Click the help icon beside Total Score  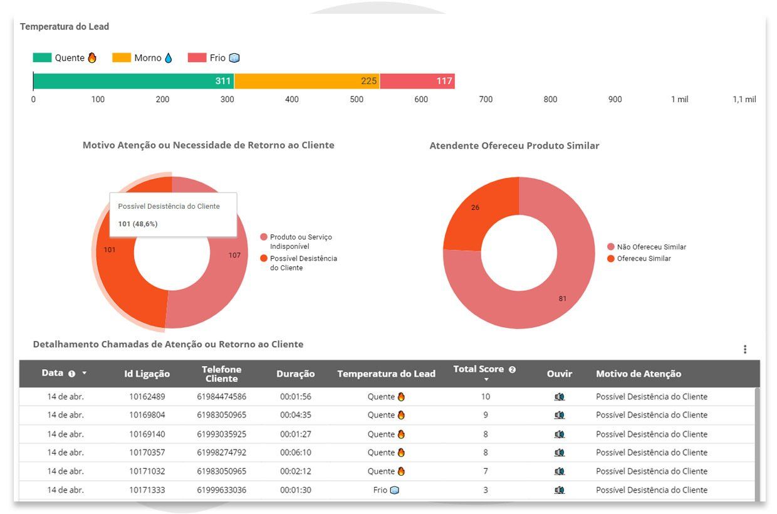[512, 369]
